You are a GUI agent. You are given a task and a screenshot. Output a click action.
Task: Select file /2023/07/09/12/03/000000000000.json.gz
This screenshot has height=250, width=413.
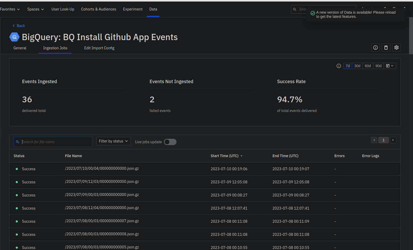point(102,182)
